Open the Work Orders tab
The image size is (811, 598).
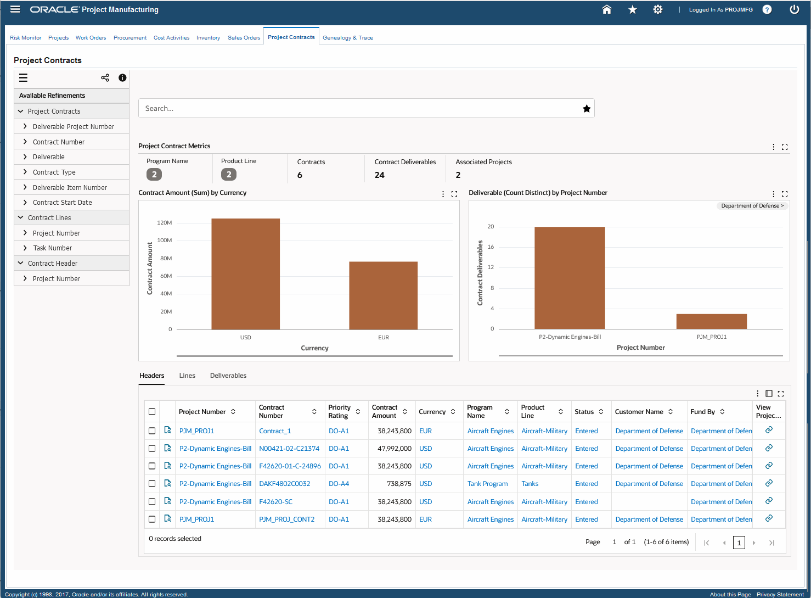[x=91, y=38]
